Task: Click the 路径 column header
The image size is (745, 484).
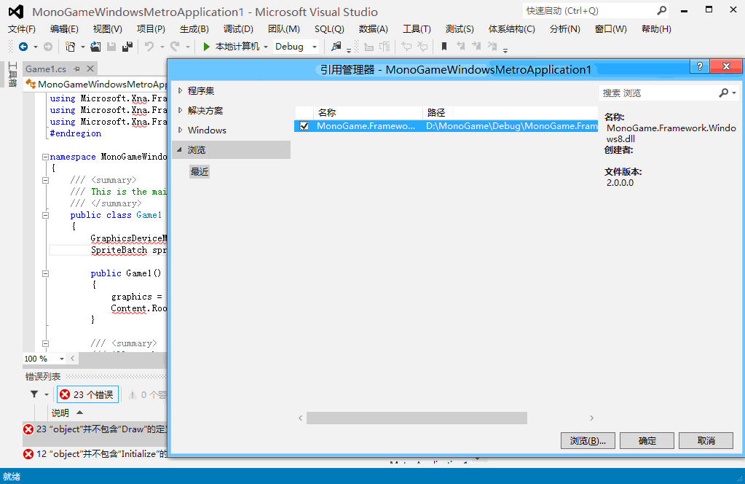Action: coord(511,113)
